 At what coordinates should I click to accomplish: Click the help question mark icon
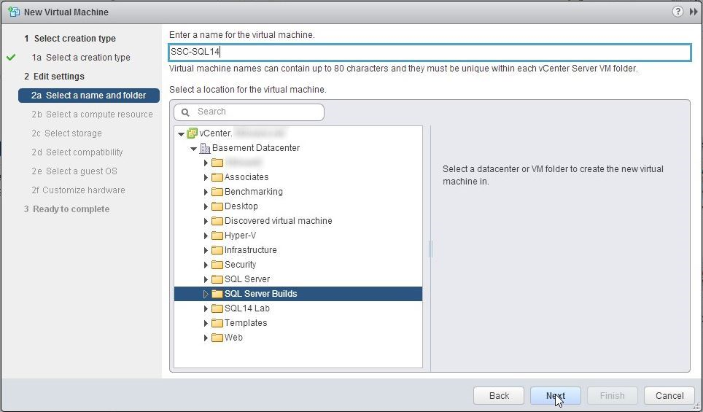pos(677,12)
